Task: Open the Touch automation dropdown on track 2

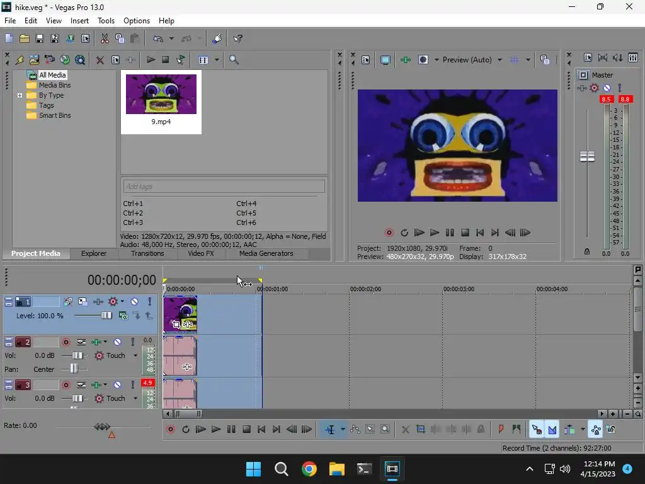Action: point(135,355)
